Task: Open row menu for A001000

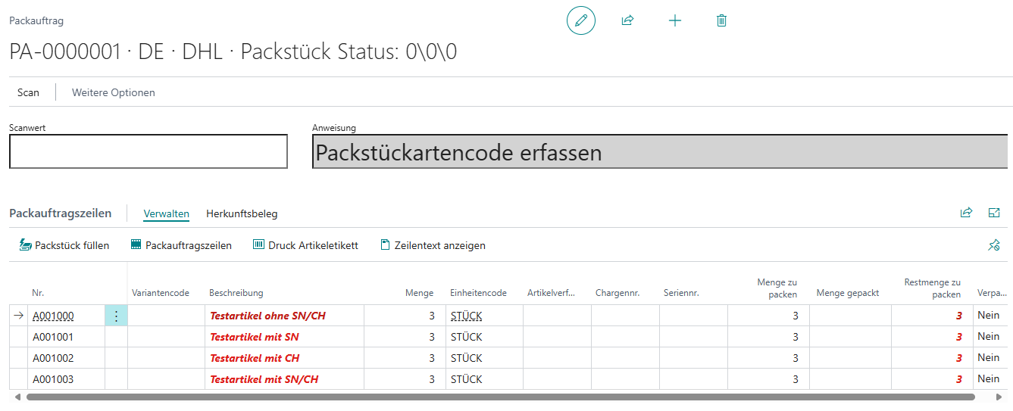Action: click(x=116, y=316)
